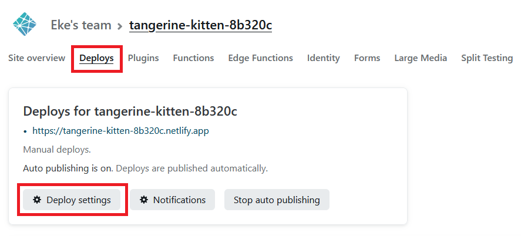
Task: Select the Large Media tab
Action: [x=421, y=58]
